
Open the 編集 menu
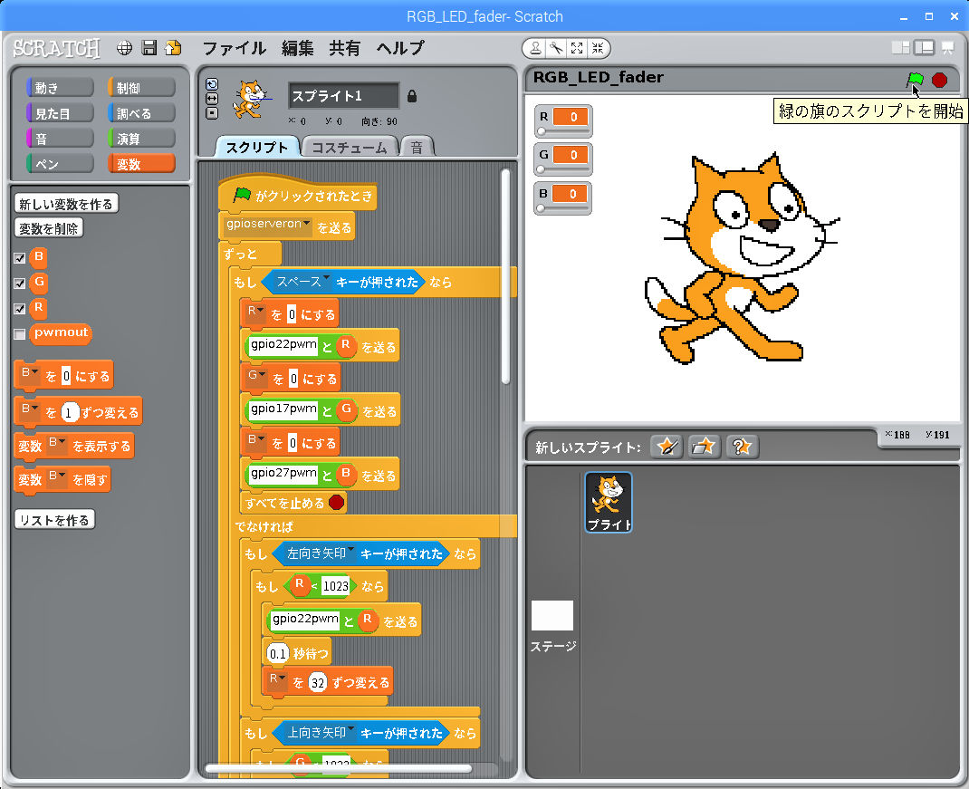click(297, 48)
